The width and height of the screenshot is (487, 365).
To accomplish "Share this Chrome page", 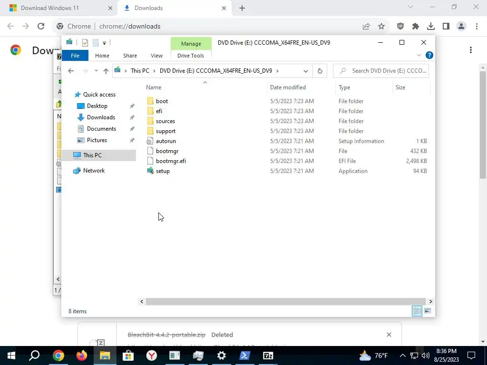I will pyautogui.click(x=366, y=27).
